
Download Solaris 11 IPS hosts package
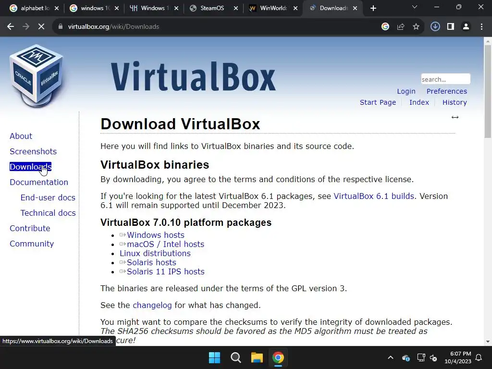[165, 271]
